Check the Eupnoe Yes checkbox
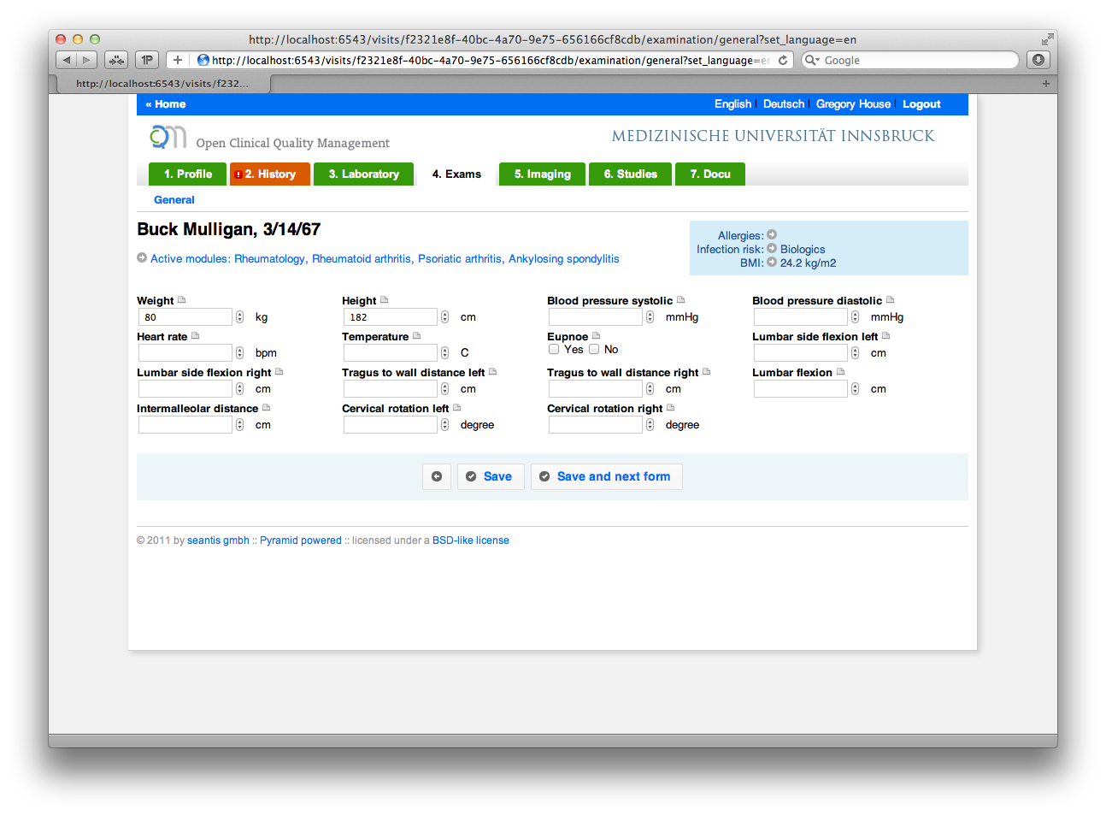This screenshot has height=815, width=1106. [x=554, y=349]
